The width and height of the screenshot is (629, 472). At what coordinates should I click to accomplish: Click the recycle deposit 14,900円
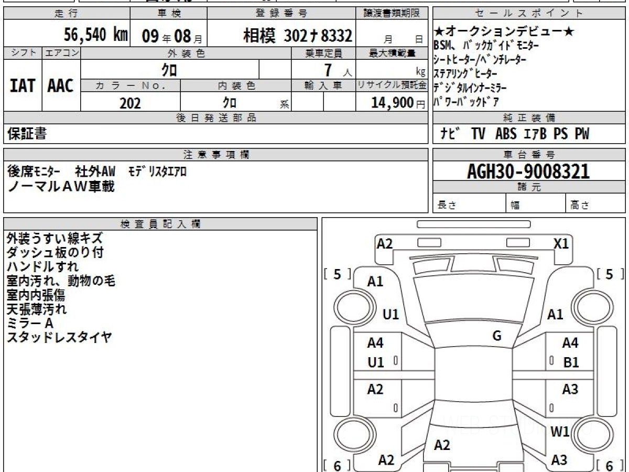(398, 103)
